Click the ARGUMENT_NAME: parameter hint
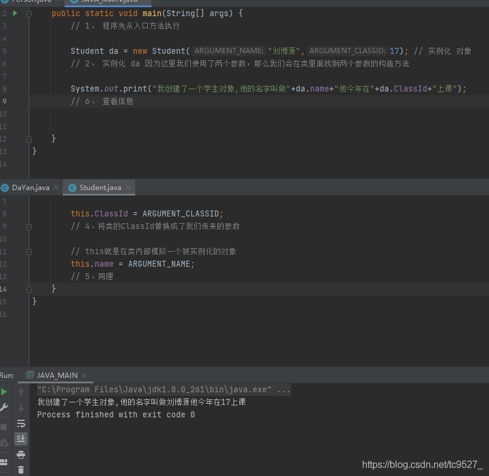489x476 pixels. pos(229,50)
